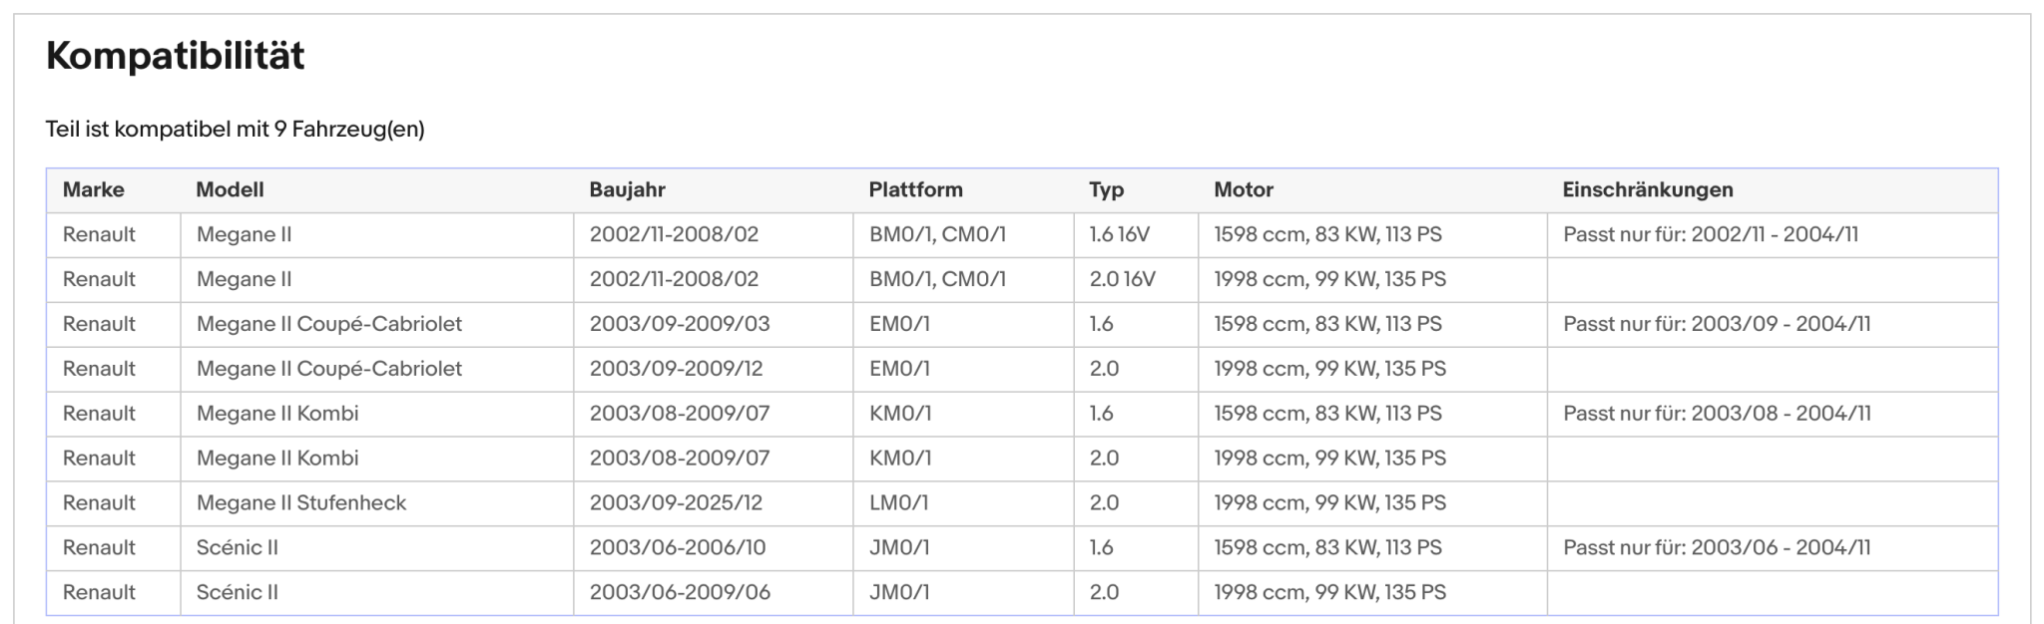
Task: Click the Kompatibilität heading
Action: pyautogui.click(x=175, y=56)
